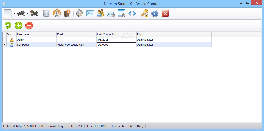Sort by the Username column header
Screen dimensions: 264x131
tap(36, 34)
